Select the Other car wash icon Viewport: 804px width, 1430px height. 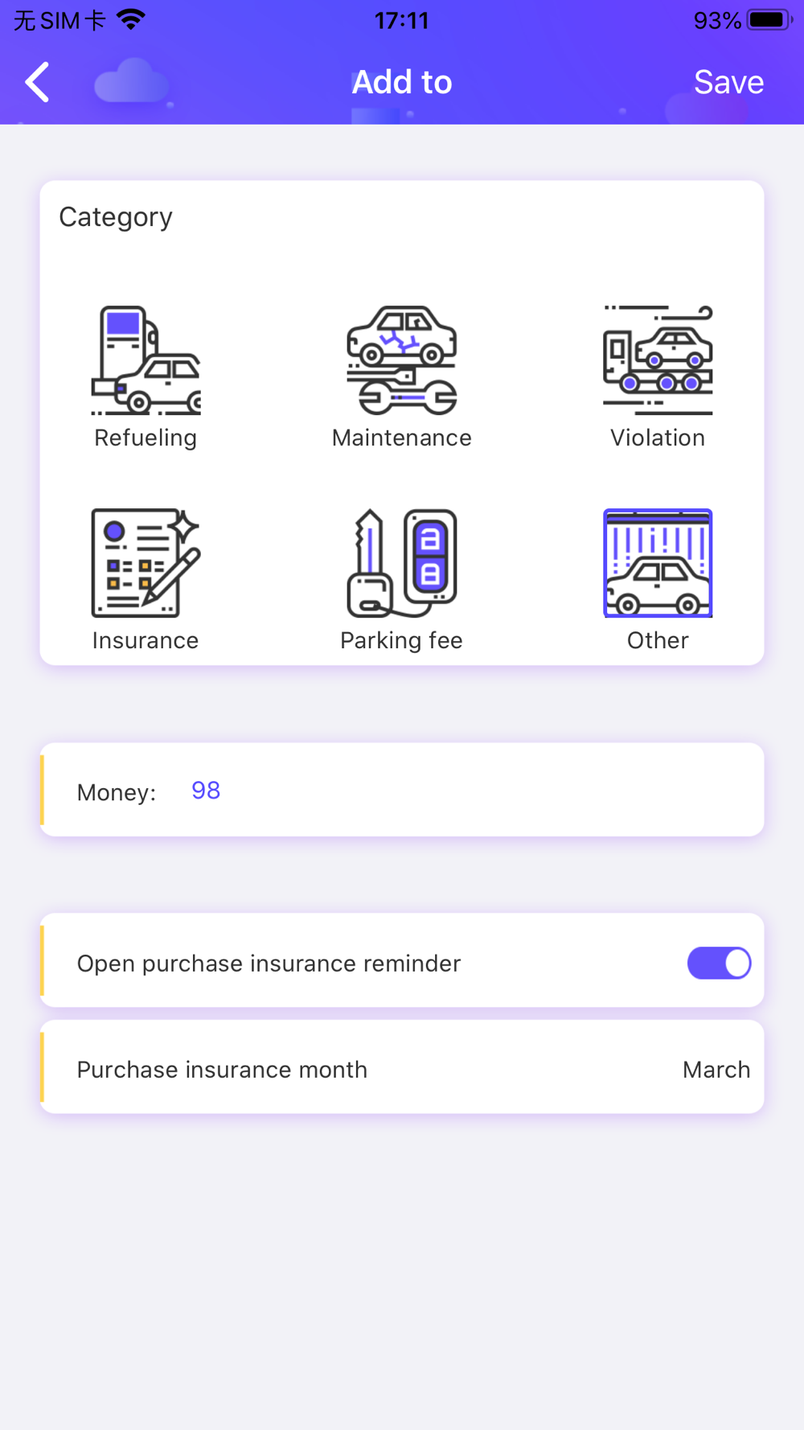658,563
